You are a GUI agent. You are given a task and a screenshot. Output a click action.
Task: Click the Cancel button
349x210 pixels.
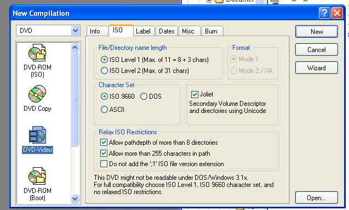[x=317, y=50]
